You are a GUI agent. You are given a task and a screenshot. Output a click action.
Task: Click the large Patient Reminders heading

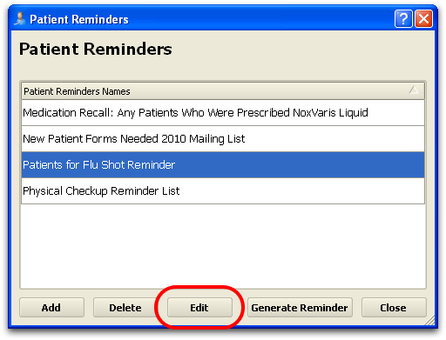click(96, 49)
